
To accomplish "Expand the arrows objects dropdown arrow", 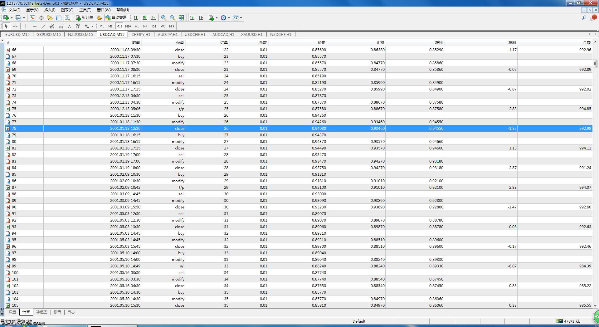I will [x=92, y=26].
